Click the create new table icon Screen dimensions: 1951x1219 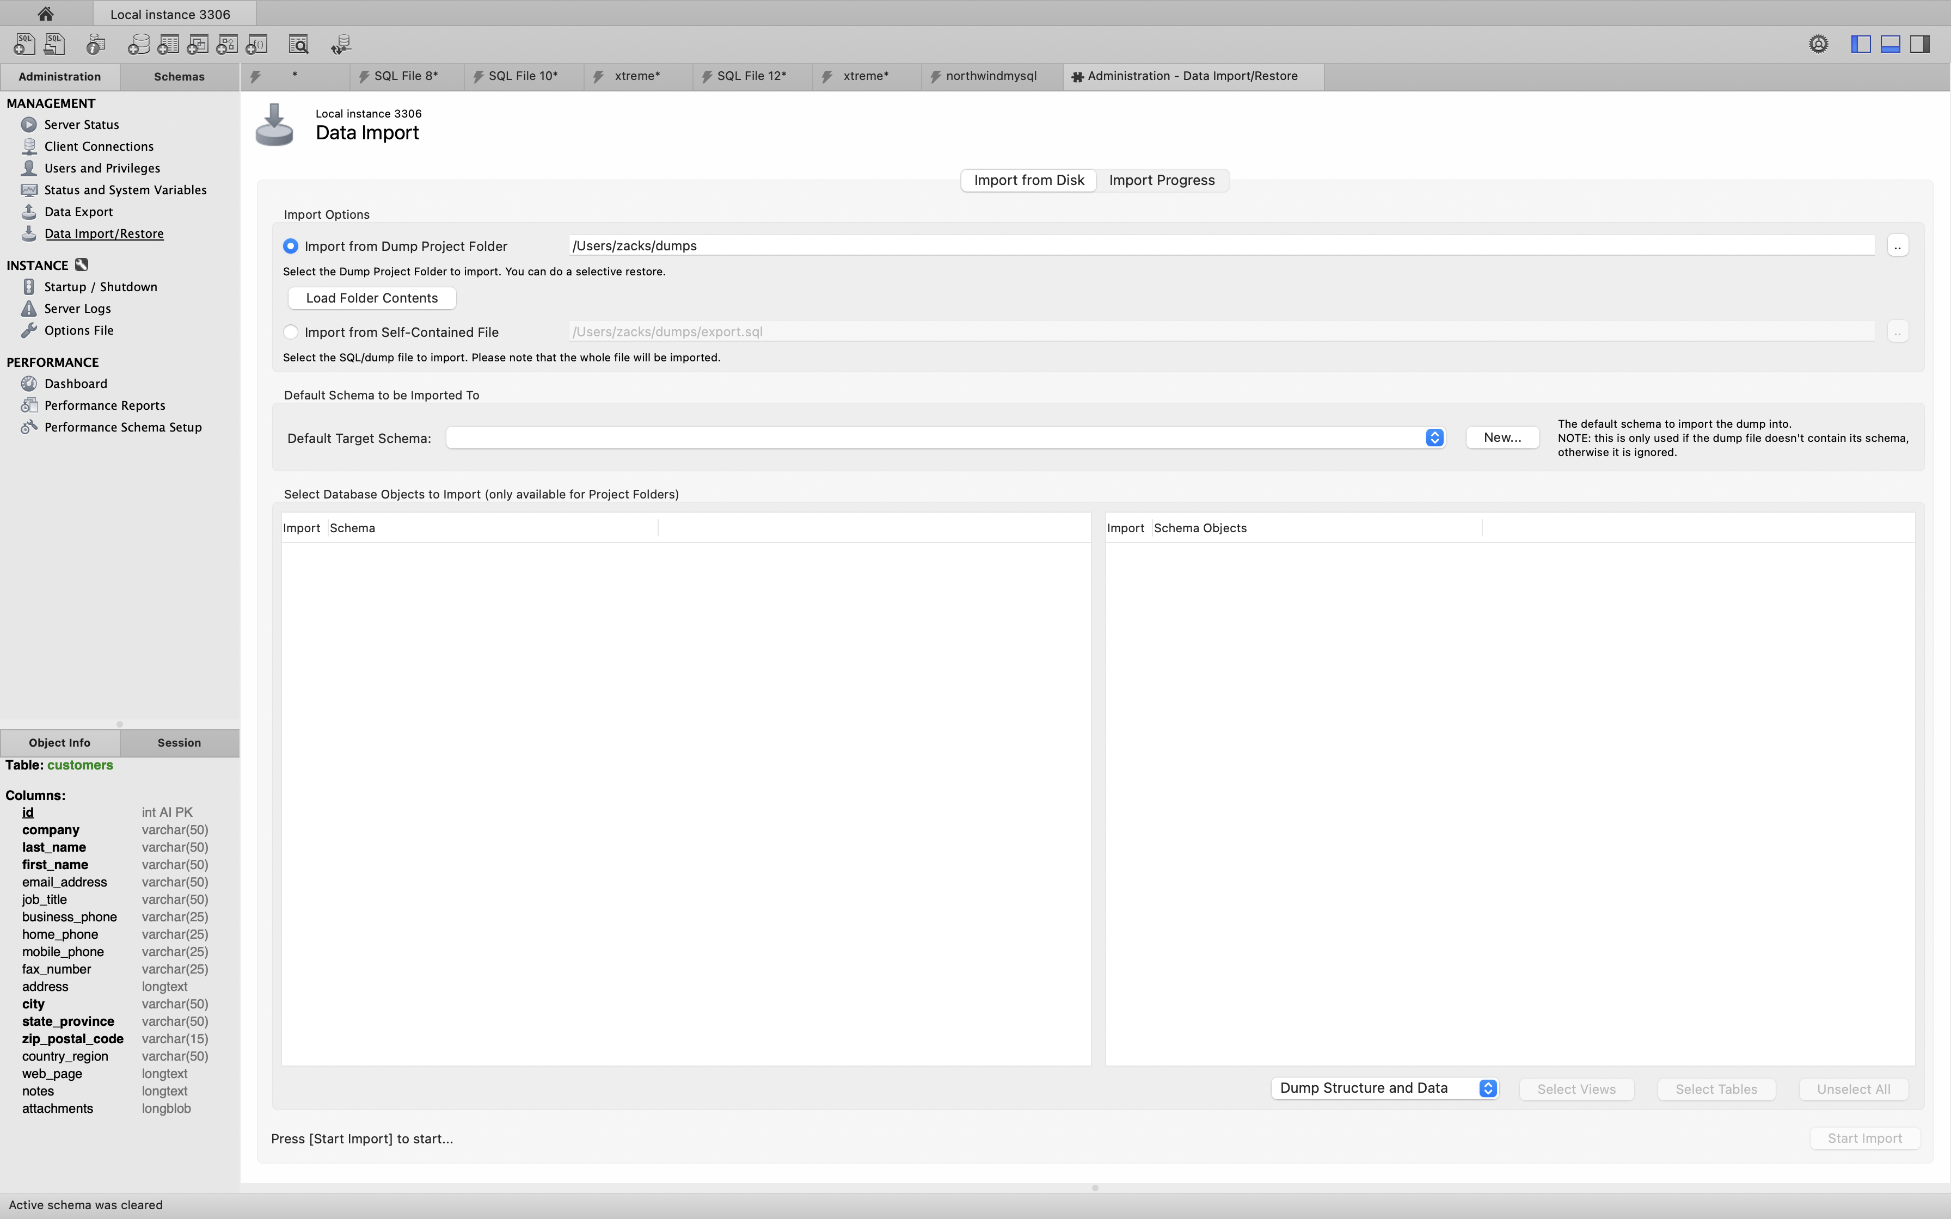coord(169,44)
